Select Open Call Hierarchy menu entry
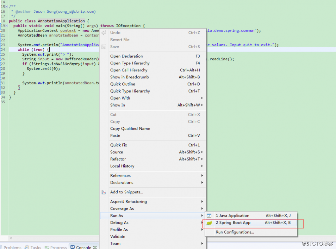 click(153, 70)
